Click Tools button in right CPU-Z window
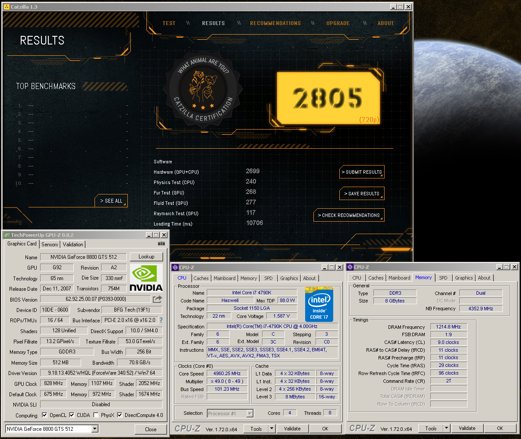Viewport: 521px width, 439px height. pyautogui.click(x=431, y=428)
